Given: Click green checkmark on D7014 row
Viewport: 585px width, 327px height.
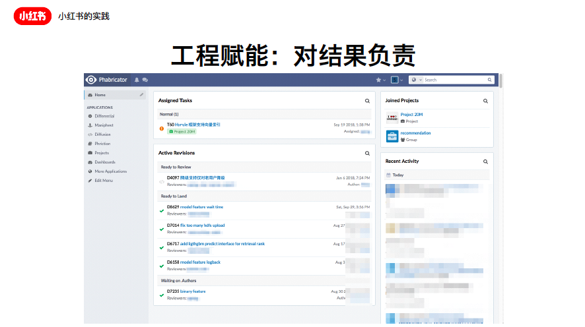Looking at the screenshot, I should point(162,229).
